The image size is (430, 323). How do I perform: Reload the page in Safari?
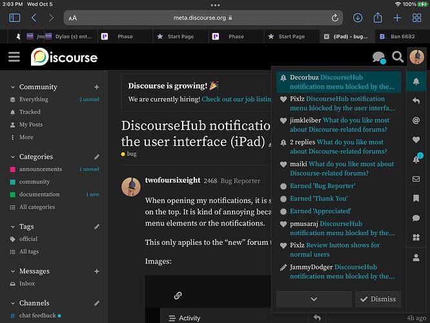[334, 18]
